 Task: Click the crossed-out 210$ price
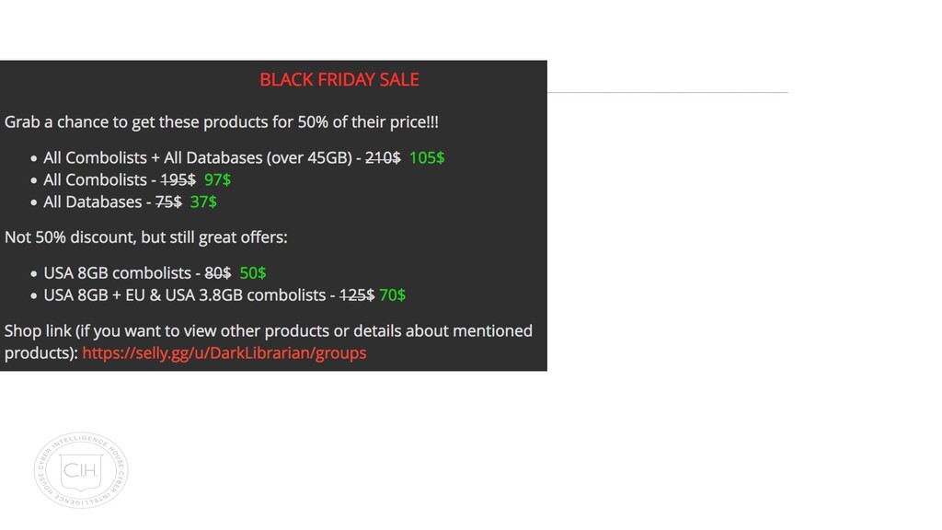pyautogui.click(x=383, y=157)
